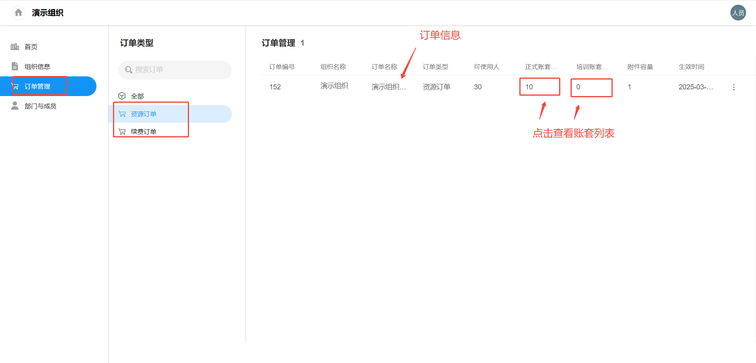Viewport: 756px width, 363px height.
Task: Click the cart icon beside 续费订单
Action: click(122, 131)
